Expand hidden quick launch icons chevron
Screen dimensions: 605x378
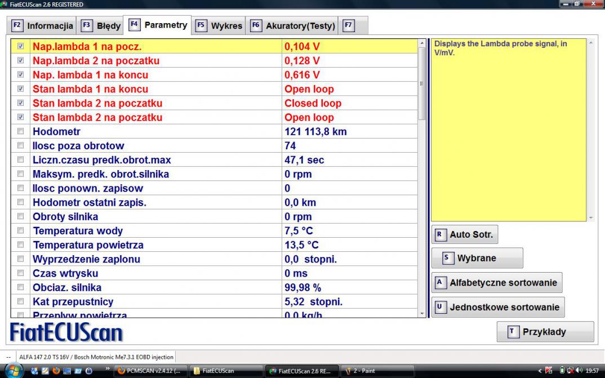pos(107,369)
